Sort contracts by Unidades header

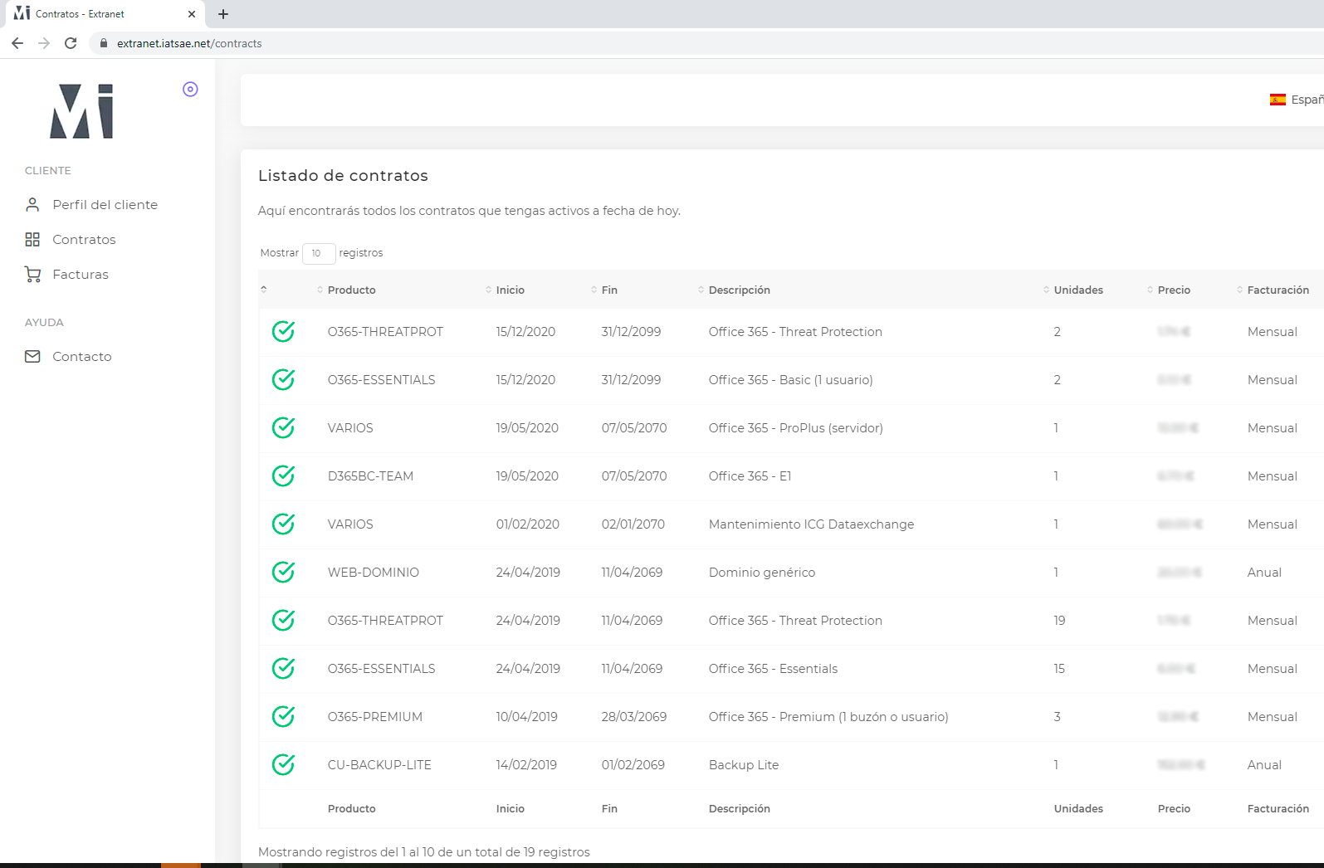(x=1077, y=290)
